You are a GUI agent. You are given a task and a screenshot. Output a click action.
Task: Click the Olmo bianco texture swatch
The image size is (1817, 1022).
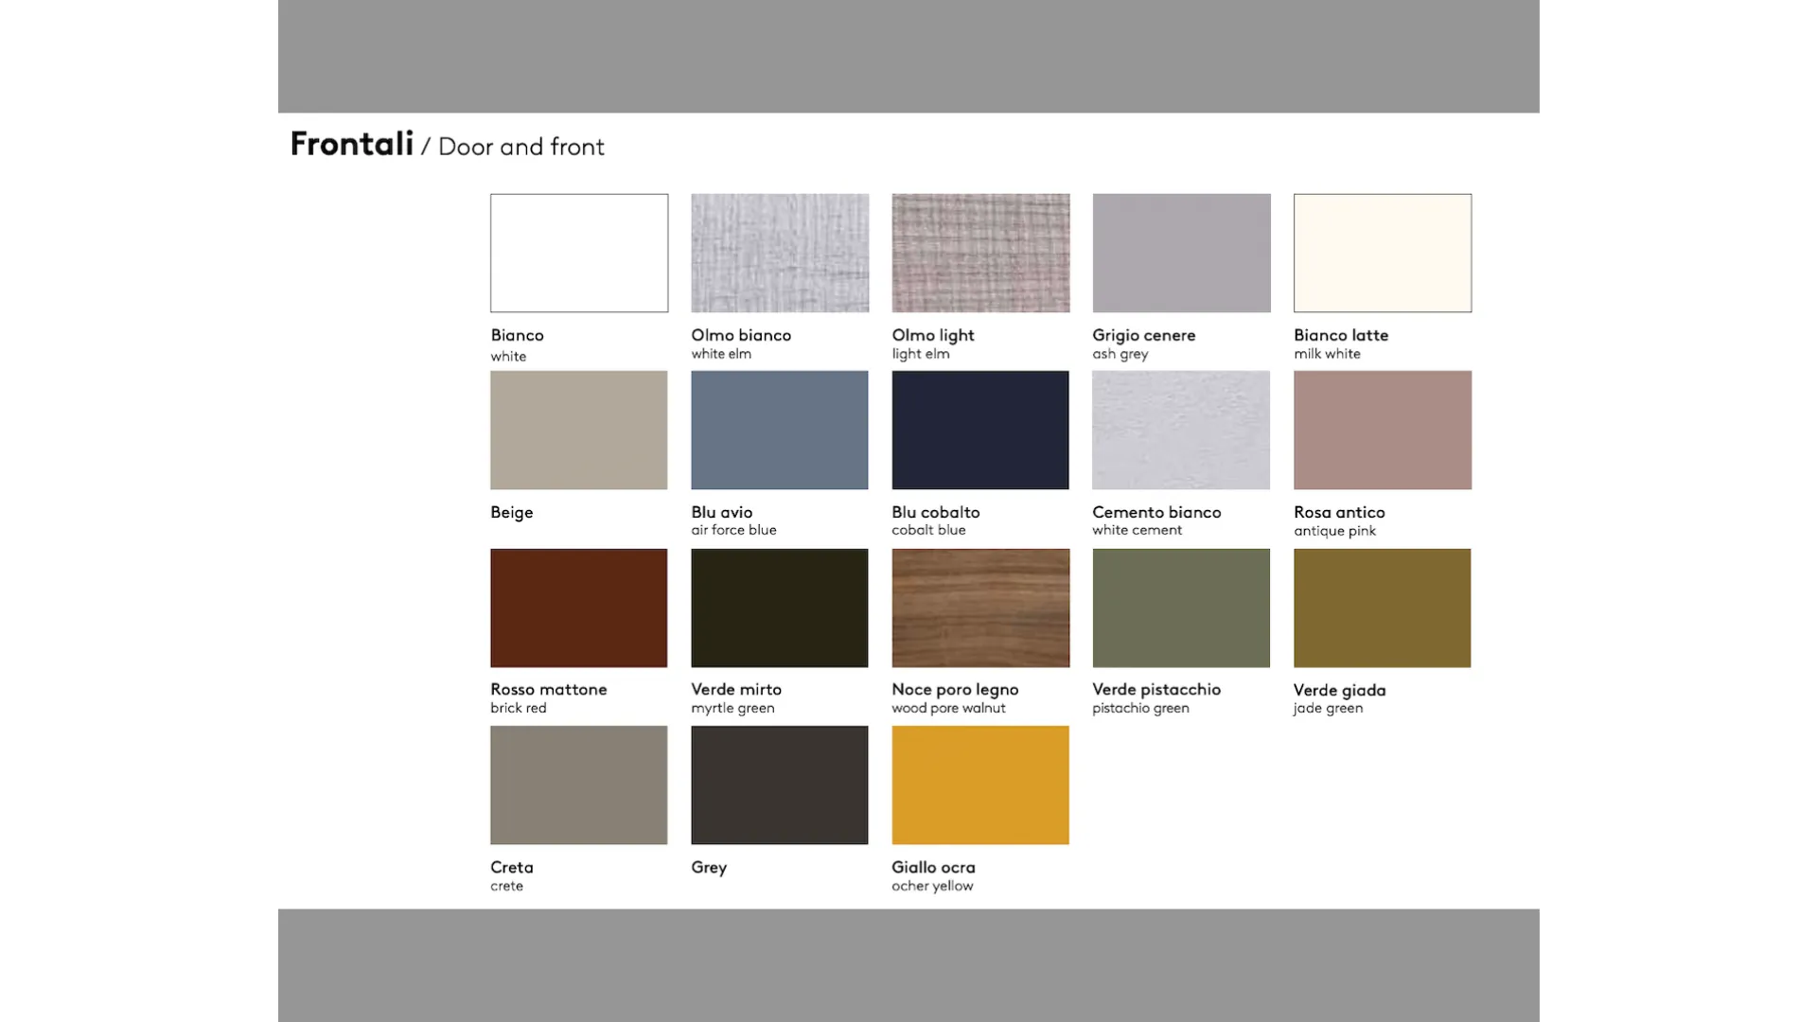780,253
